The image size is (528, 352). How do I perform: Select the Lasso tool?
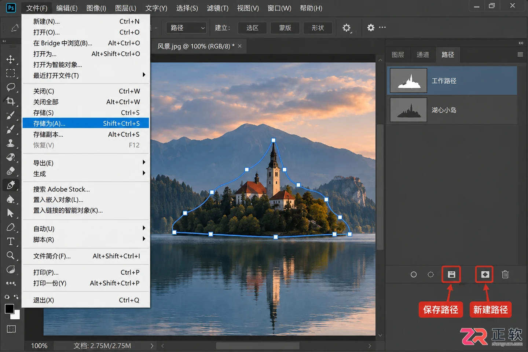click(x=11, y=87)
